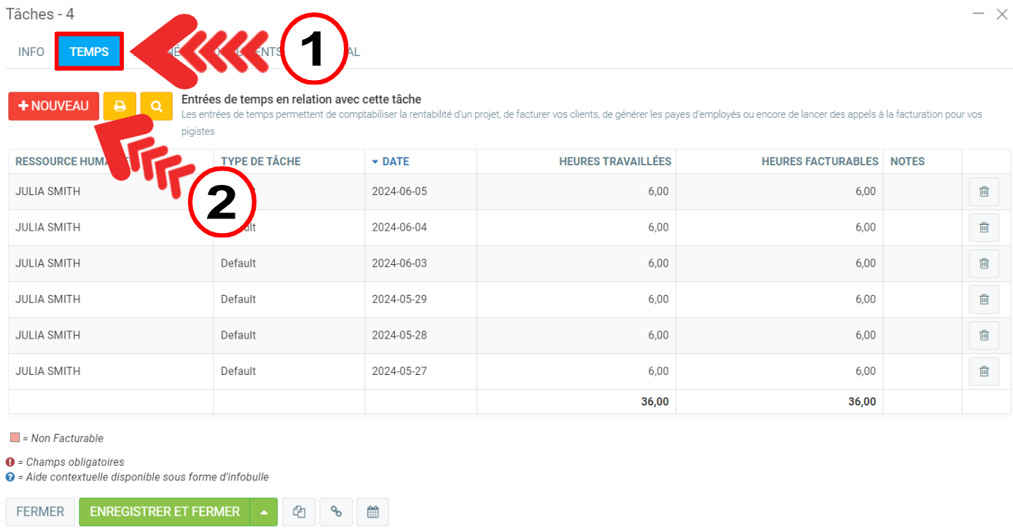This screenshot has width=1013, height=530.
Task: Click the link chain icon button
Action: click(336, 512)
